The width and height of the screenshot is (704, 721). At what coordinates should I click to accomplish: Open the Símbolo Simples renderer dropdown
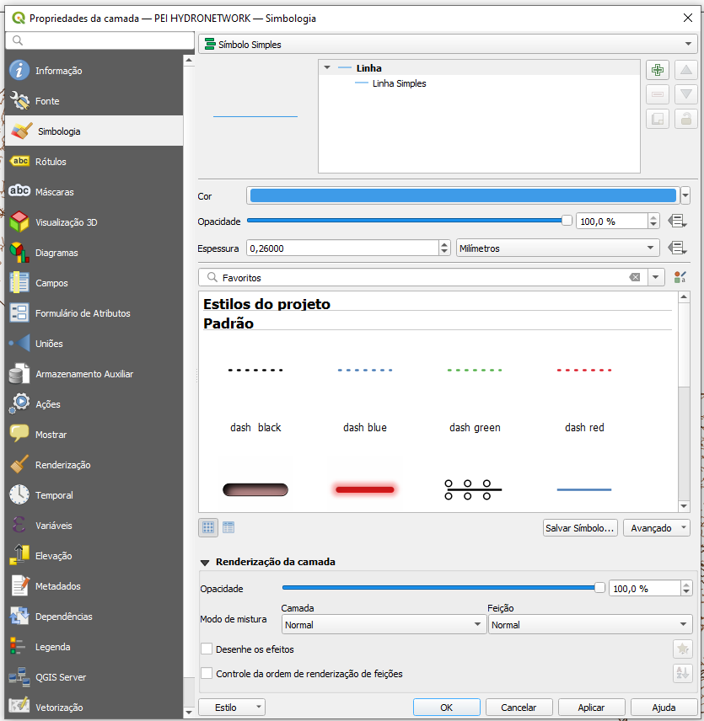(445, 45)
